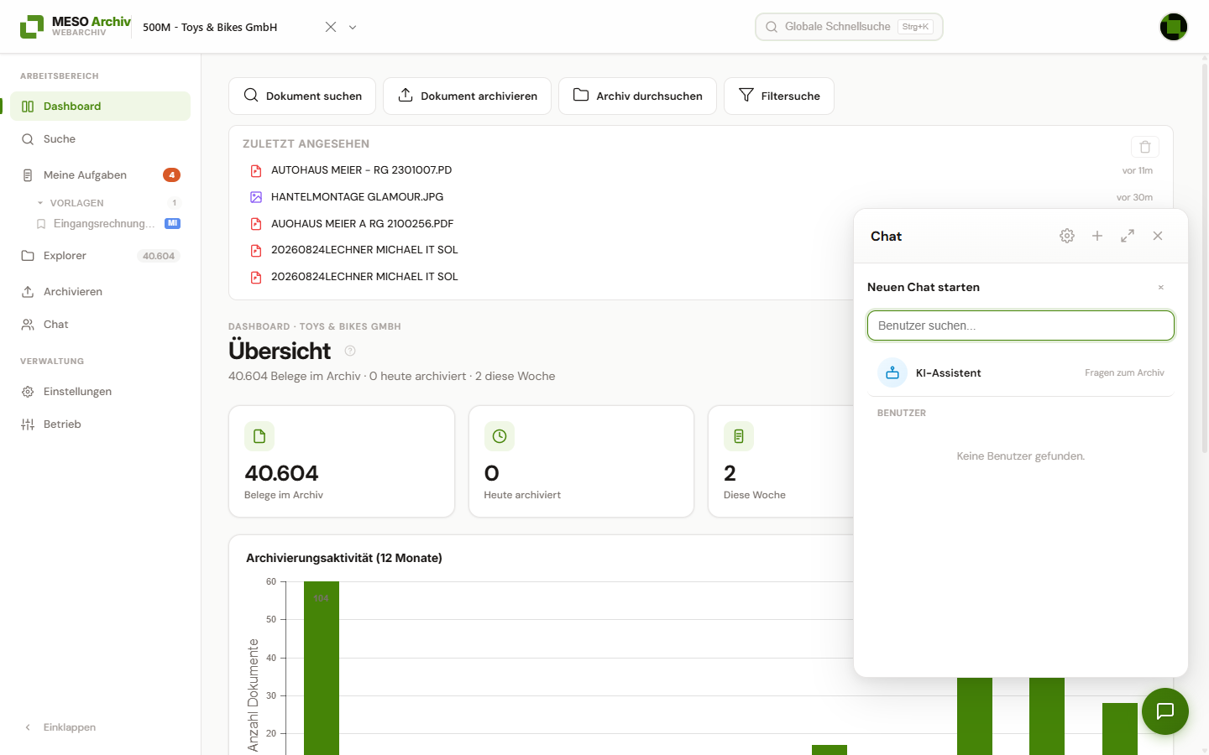
Task: Select the Eingangsrechnung template entry
Action: click(104, 224)
